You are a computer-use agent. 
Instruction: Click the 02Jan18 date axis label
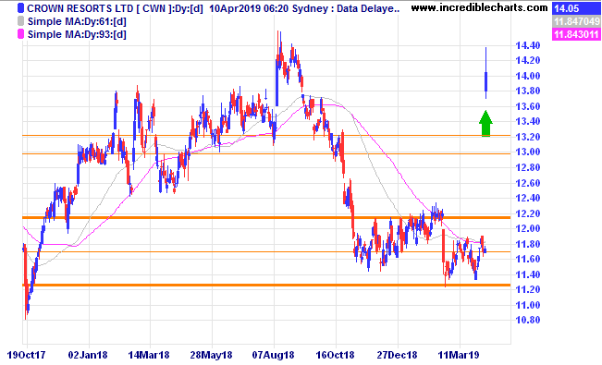pos(88,355)
